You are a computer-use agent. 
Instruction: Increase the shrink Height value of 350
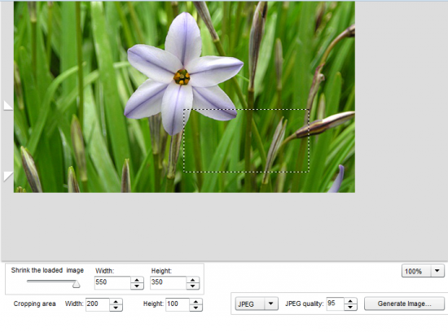(193, 280)
